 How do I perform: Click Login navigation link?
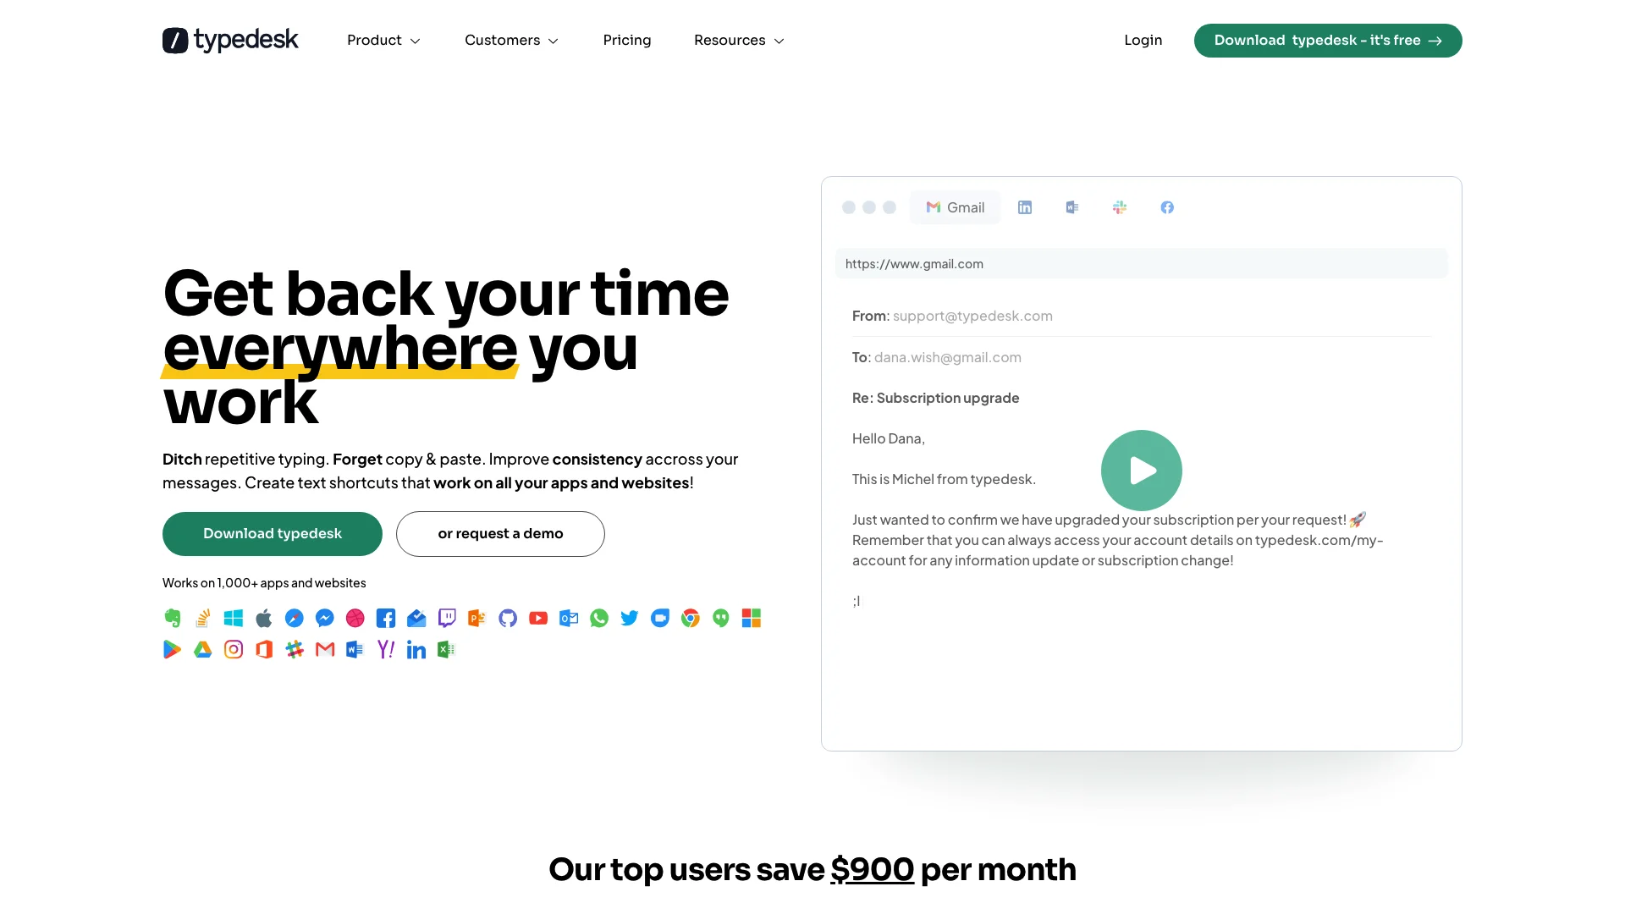pos(1143,40)
